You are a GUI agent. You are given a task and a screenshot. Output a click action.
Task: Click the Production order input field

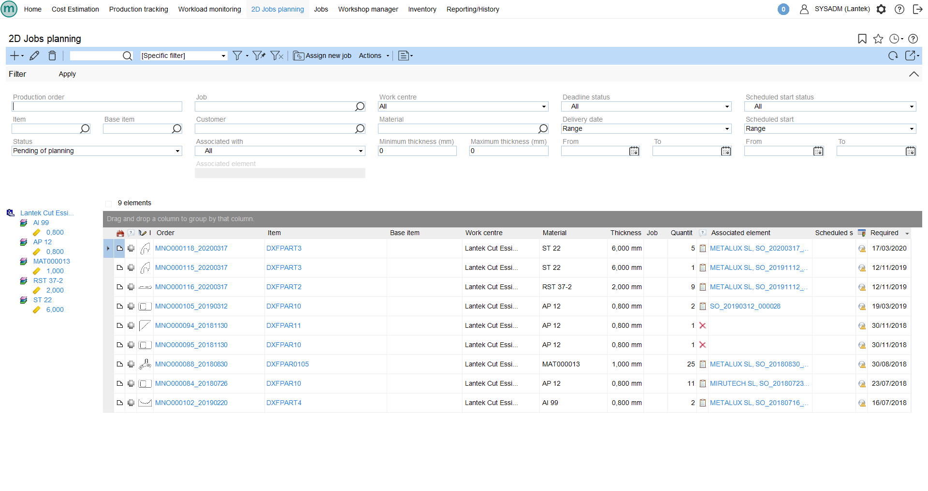pyautogui.click(x=97, y=107)
